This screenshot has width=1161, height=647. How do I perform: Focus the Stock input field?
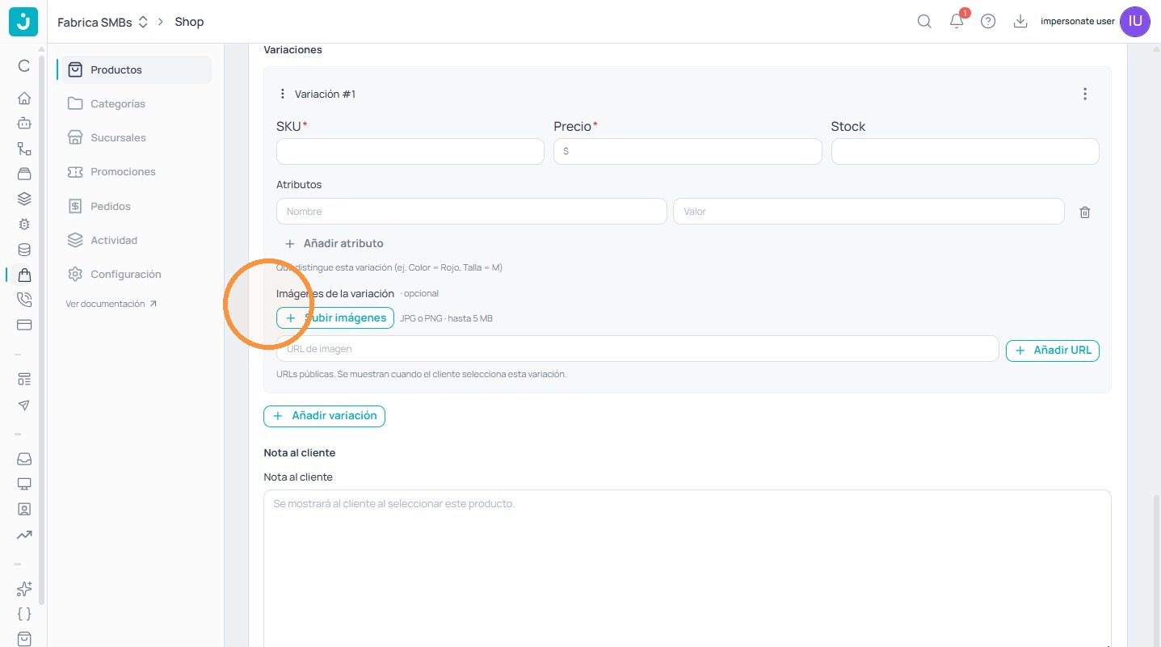pos(965,151)
